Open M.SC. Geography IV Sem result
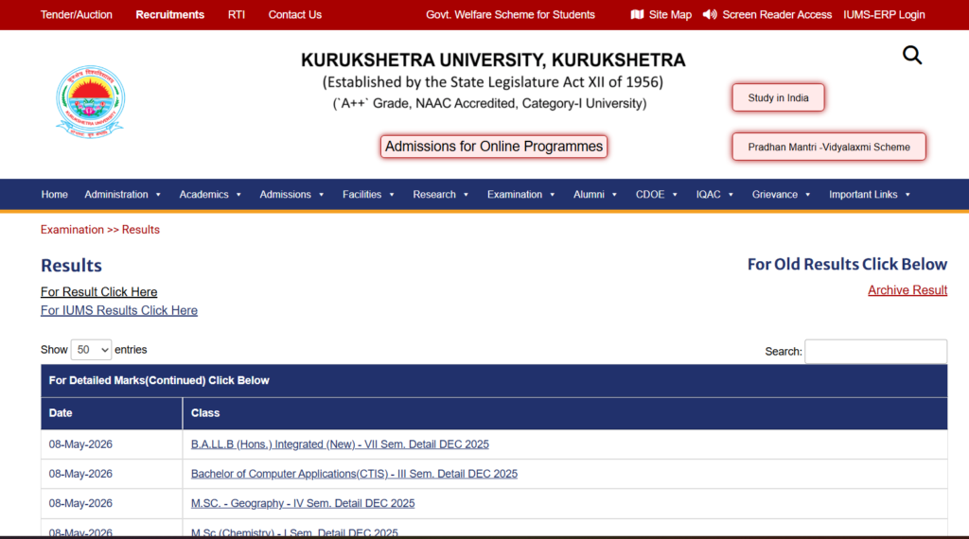This screenshot has width=969, height=539. tap(303, 504)
